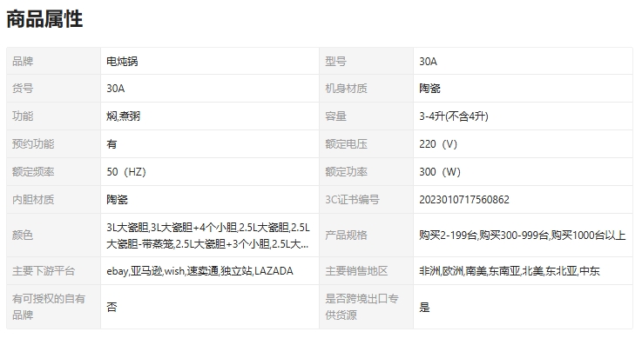Expand the truncated 颜色 options text
Viewport: 642px width, 345px height.
tap(208, 236)
